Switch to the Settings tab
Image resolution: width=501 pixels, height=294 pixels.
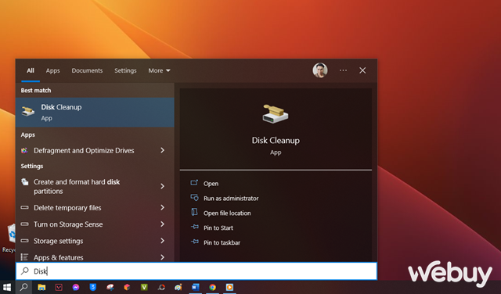pos(125,70)
